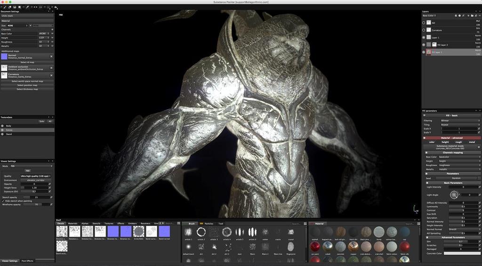Toggle visibility of Layer 1

pyautogui.click(x=424, y=38)
